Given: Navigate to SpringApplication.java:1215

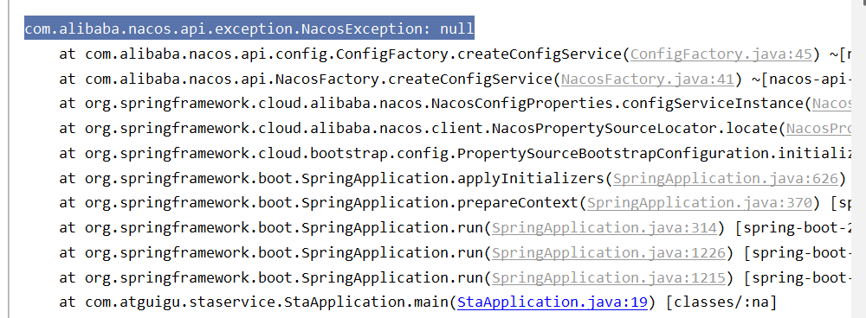Looking at the screenshot, I should point(609,277).
